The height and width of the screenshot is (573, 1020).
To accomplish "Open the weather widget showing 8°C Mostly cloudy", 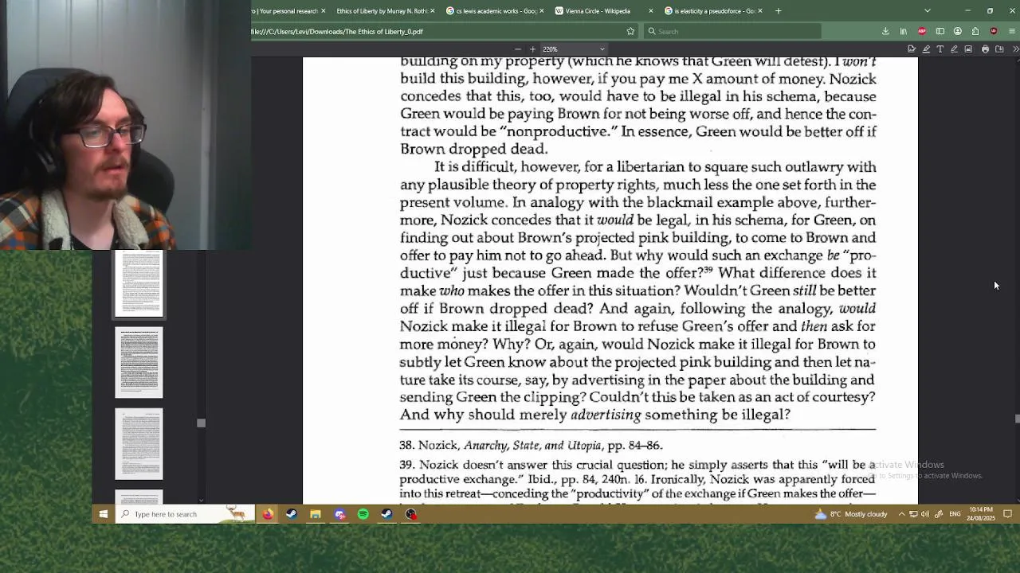I will click(851, 514).
